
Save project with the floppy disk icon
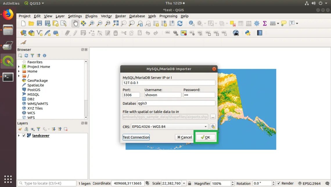tap(39, 23)
